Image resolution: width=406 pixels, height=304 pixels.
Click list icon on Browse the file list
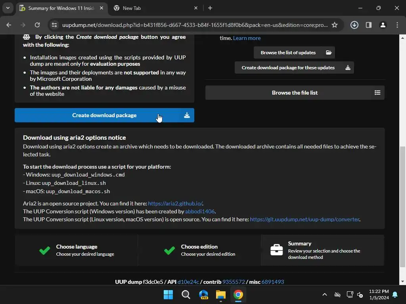[x=377, y=93]
